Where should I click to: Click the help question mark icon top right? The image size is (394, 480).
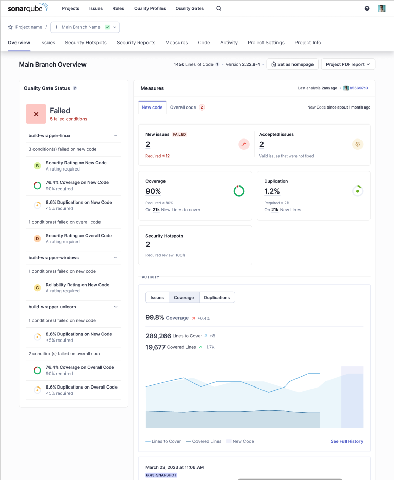[367, 8]
